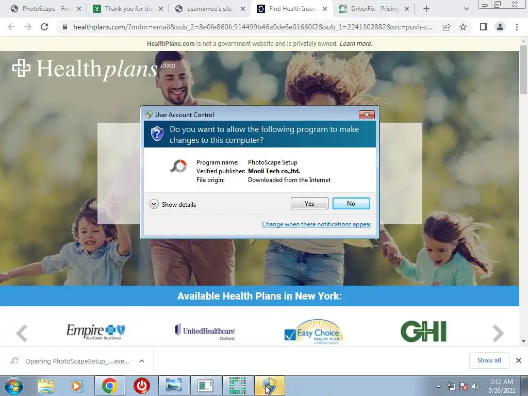The width and height of the screenshot is (528, 396).
Task: Expand the PhotoScapeSetup download options caret
Action: (142, 361)
